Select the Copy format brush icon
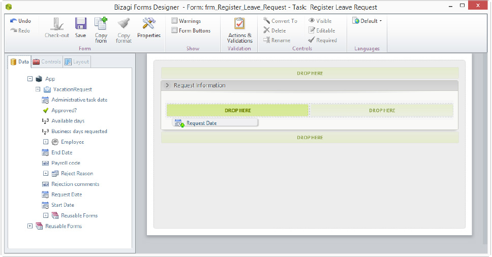This screenshot has width=492, height=257. [124, 24]
